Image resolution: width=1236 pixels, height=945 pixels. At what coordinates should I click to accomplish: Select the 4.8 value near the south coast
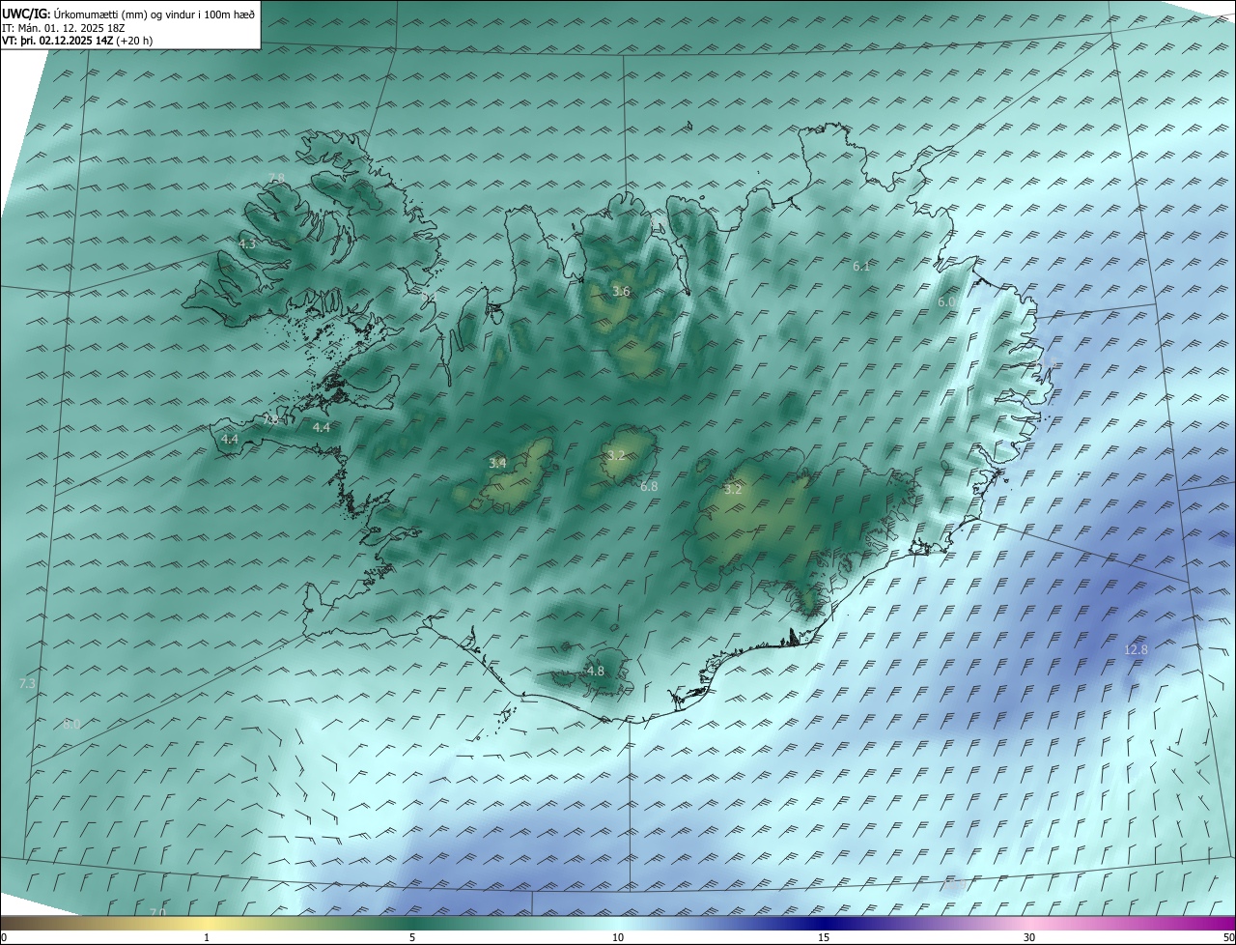596,672
